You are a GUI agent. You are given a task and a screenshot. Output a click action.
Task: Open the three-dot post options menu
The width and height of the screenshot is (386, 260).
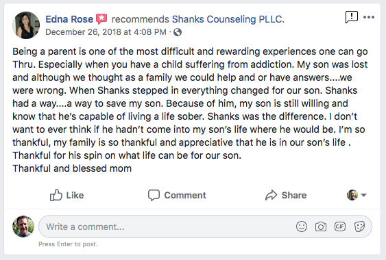369,17
